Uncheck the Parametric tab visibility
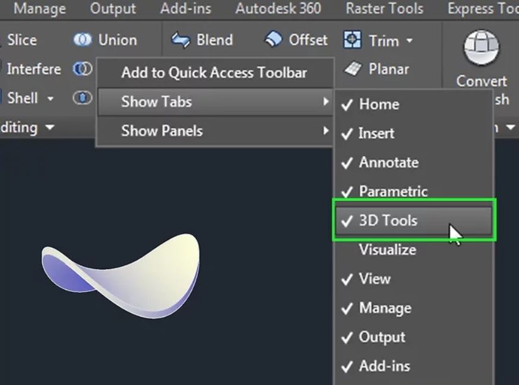The width and height of the screenshot is (519, 385). click(x=414, y=191)
